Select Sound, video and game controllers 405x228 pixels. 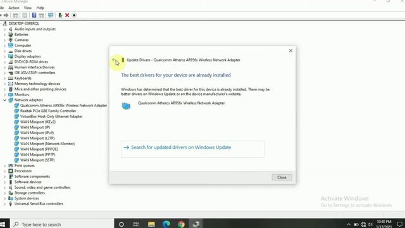pos(42,187)
